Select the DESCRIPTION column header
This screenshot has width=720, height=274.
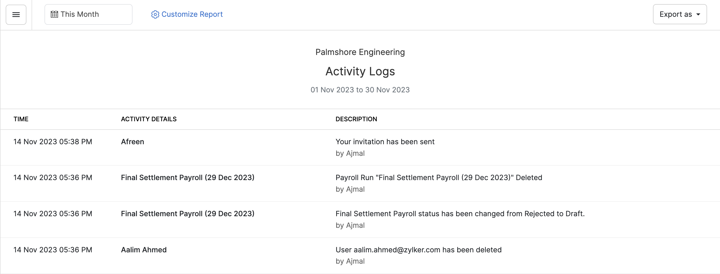356,119
